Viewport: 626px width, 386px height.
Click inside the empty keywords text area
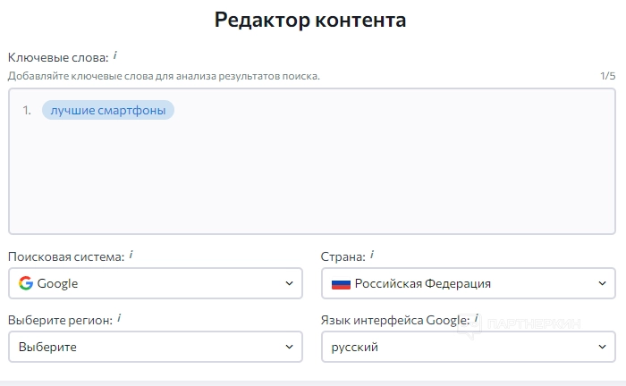point(311,179)
